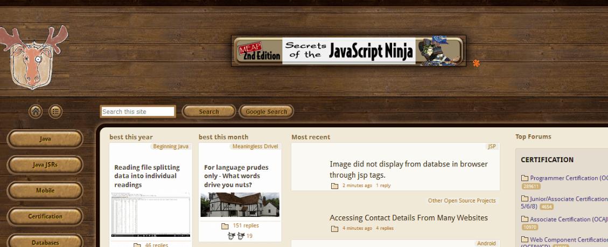Open the Java forums menu button
Screen dimensions: 608x247
(45, 139)
